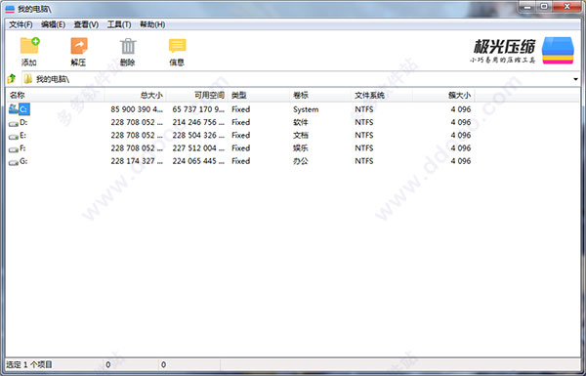This screenshot has height=376, width=586.
Task: Sort by 类型 column header
Action: [258, 96]
